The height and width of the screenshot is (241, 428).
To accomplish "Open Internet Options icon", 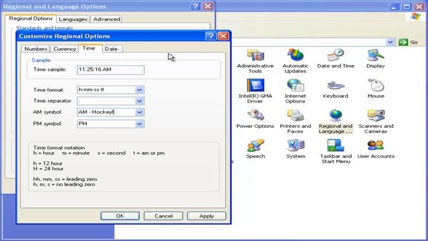I will (296, 85).
